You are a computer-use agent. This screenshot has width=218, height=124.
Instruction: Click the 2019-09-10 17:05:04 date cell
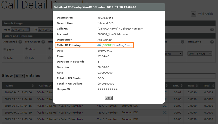pos(18,92)
